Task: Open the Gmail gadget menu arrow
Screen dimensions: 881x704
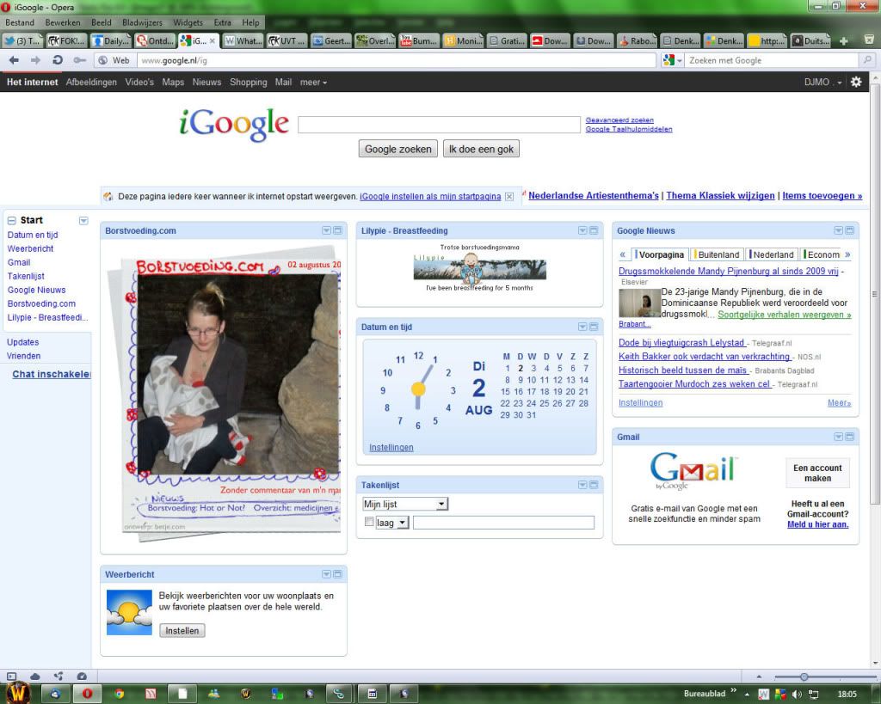Action: (838, 436)
